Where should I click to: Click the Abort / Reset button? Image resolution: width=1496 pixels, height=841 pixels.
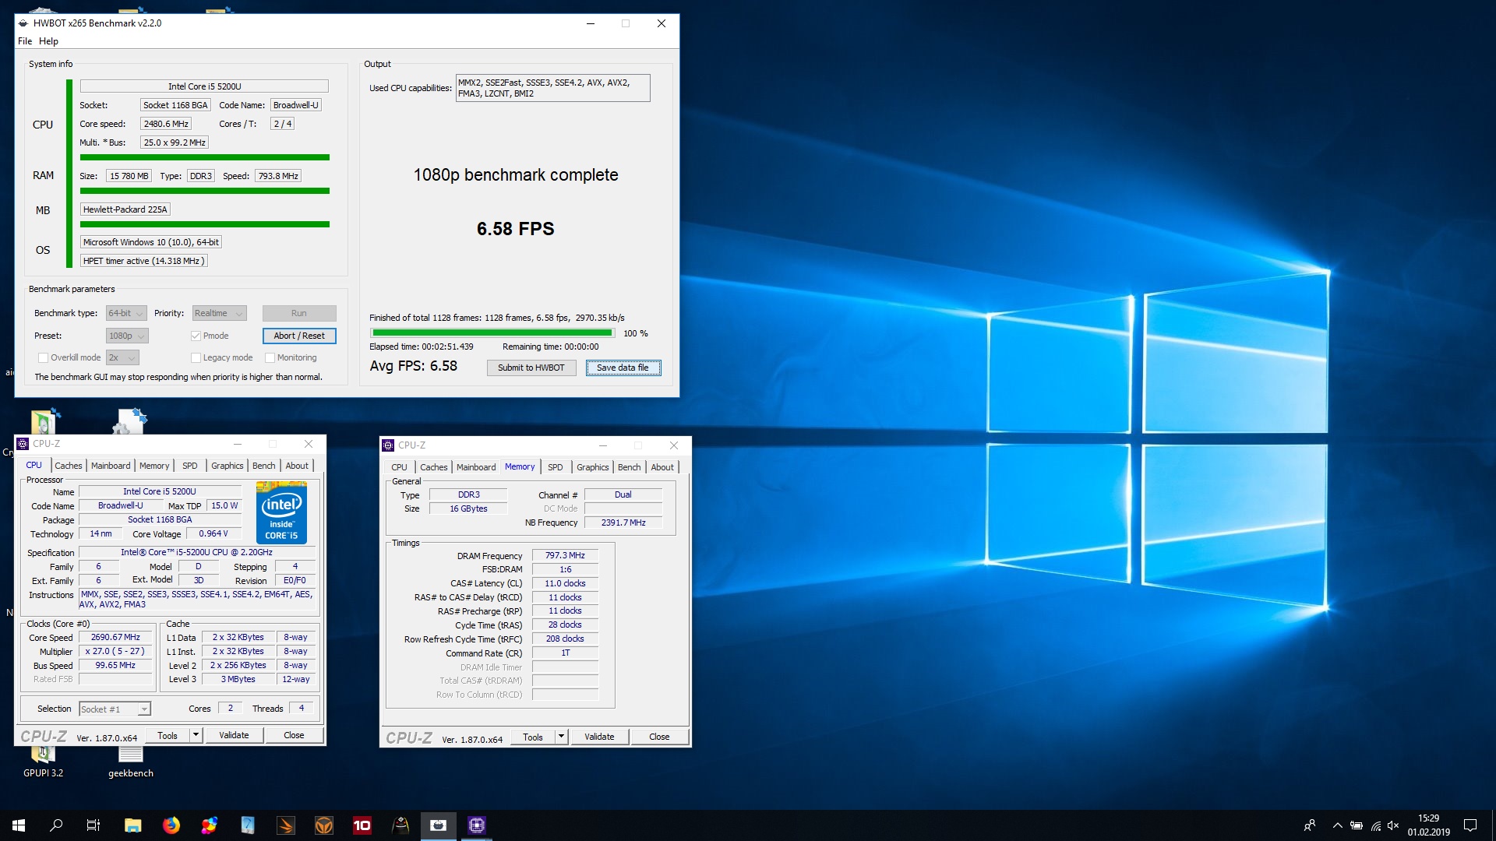[299, 336]
